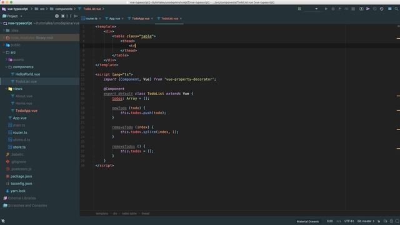
Task: Click the Stop square icon
Action: click(x=353, y=9)
